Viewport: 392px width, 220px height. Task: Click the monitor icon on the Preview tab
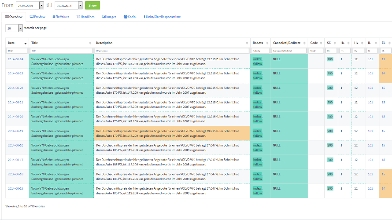tap(32, 17)
